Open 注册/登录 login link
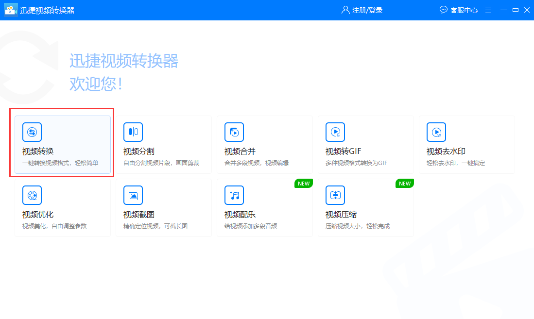This screenshot has height=319, width=534. [367, 10]
